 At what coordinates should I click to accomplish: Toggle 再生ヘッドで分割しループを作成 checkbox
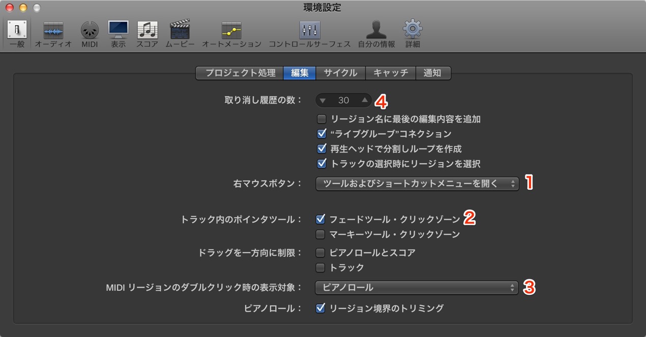click(321, 149)
